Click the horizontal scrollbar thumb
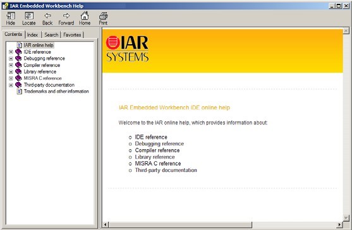352x230 pixels. [181, 224]
